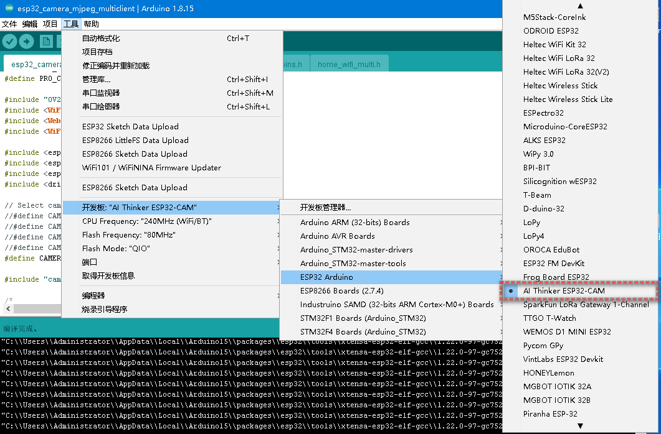Select AI Thinker ESP32-CAM radio entry
The width and height of the screenshot is (661, 434).
pos(579,290)
